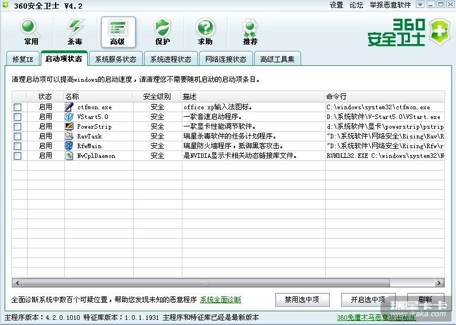Open the 360免遭木马恶意攻击 link

pyautogui.click(x=376, y=318)
